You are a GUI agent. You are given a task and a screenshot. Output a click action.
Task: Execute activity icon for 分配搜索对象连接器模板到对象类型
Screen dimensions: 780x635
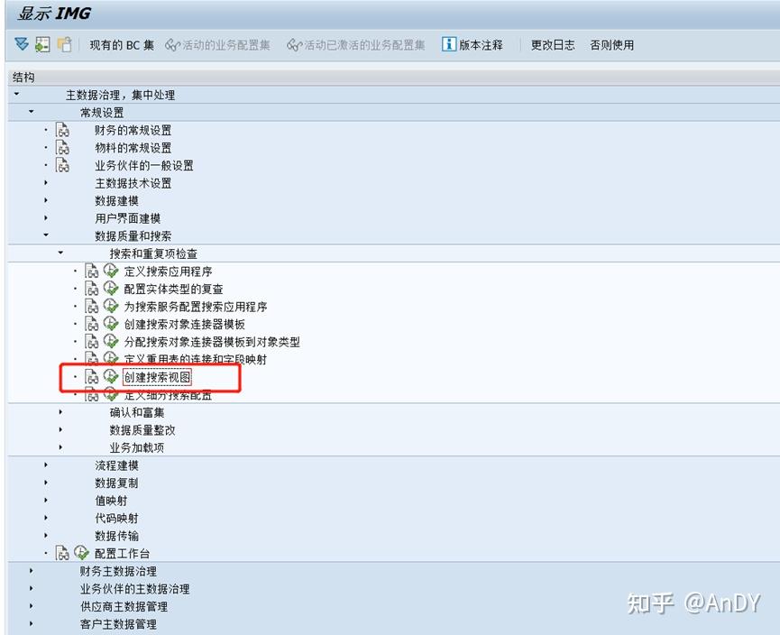[109, 342]
